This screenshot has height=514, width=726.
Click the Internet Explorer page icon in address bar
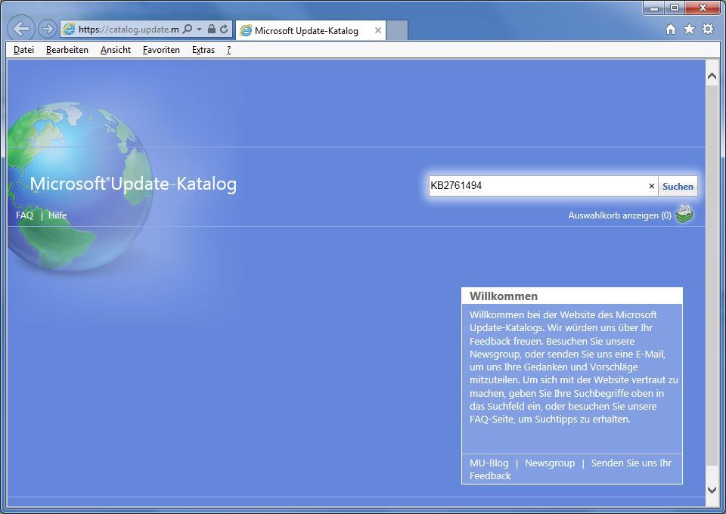[69, 29]
